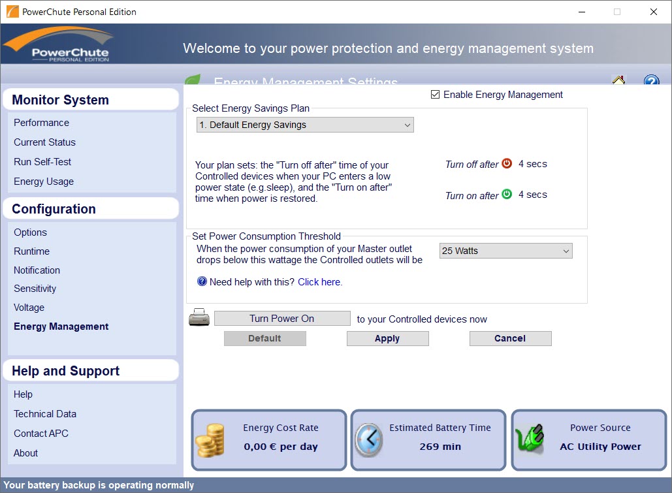Open the blue question mark help icon

[x=652, y=80]
